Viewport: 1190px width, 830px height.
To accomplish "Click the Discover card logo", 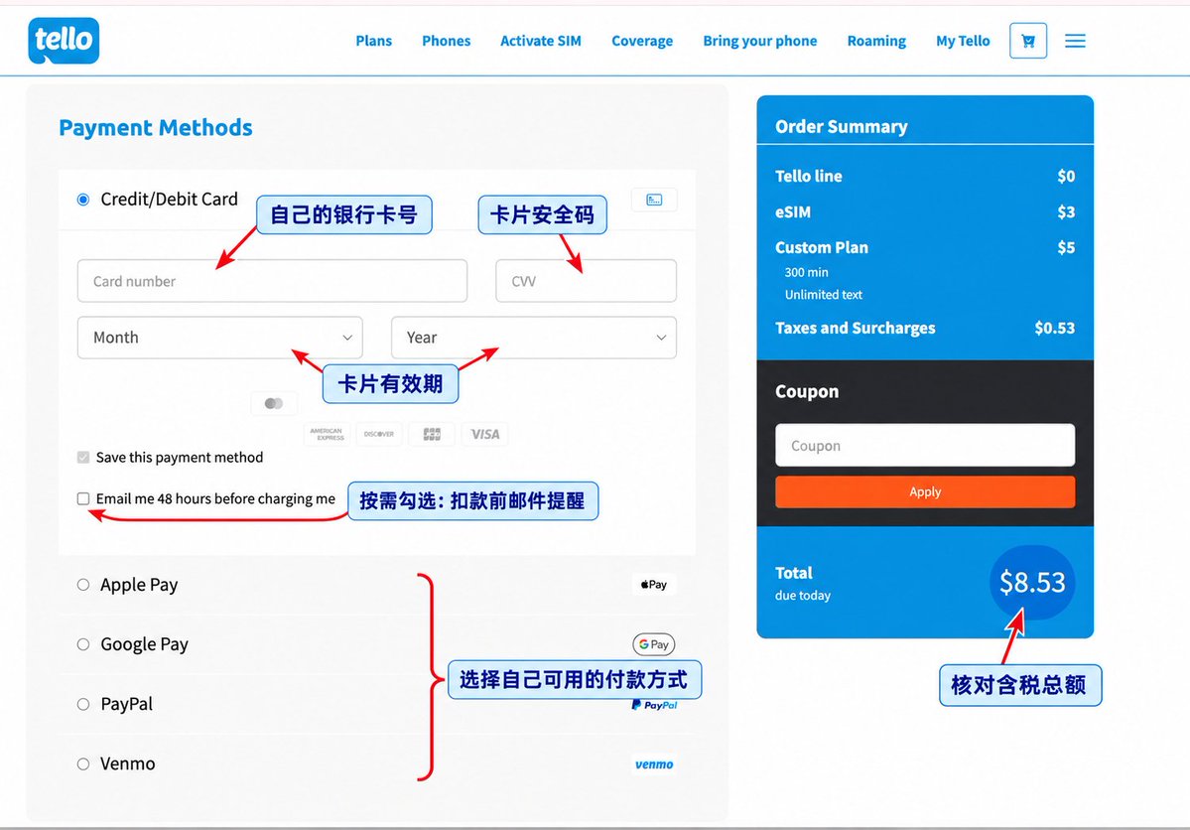I will 379,435.
